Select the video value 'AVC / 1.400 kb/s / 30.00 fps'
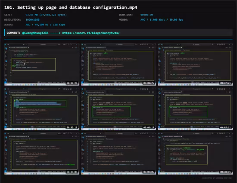This screenshot has height=183, width=237. [162, 20]
